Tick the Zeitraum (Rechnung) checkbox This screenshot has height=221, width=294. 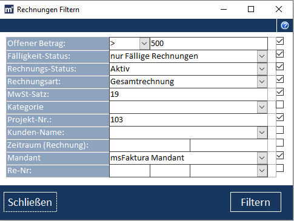280,143
